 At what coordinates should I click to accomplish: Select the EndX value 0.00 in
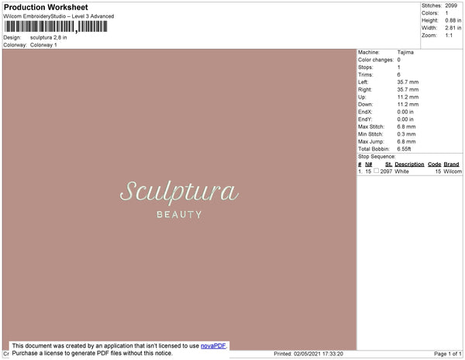coord(405,112)
